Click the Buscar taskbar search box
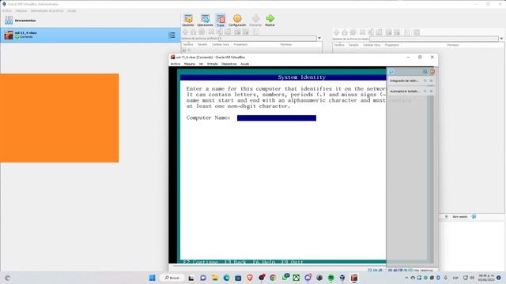Screen dimensions: 506x284 172,278
